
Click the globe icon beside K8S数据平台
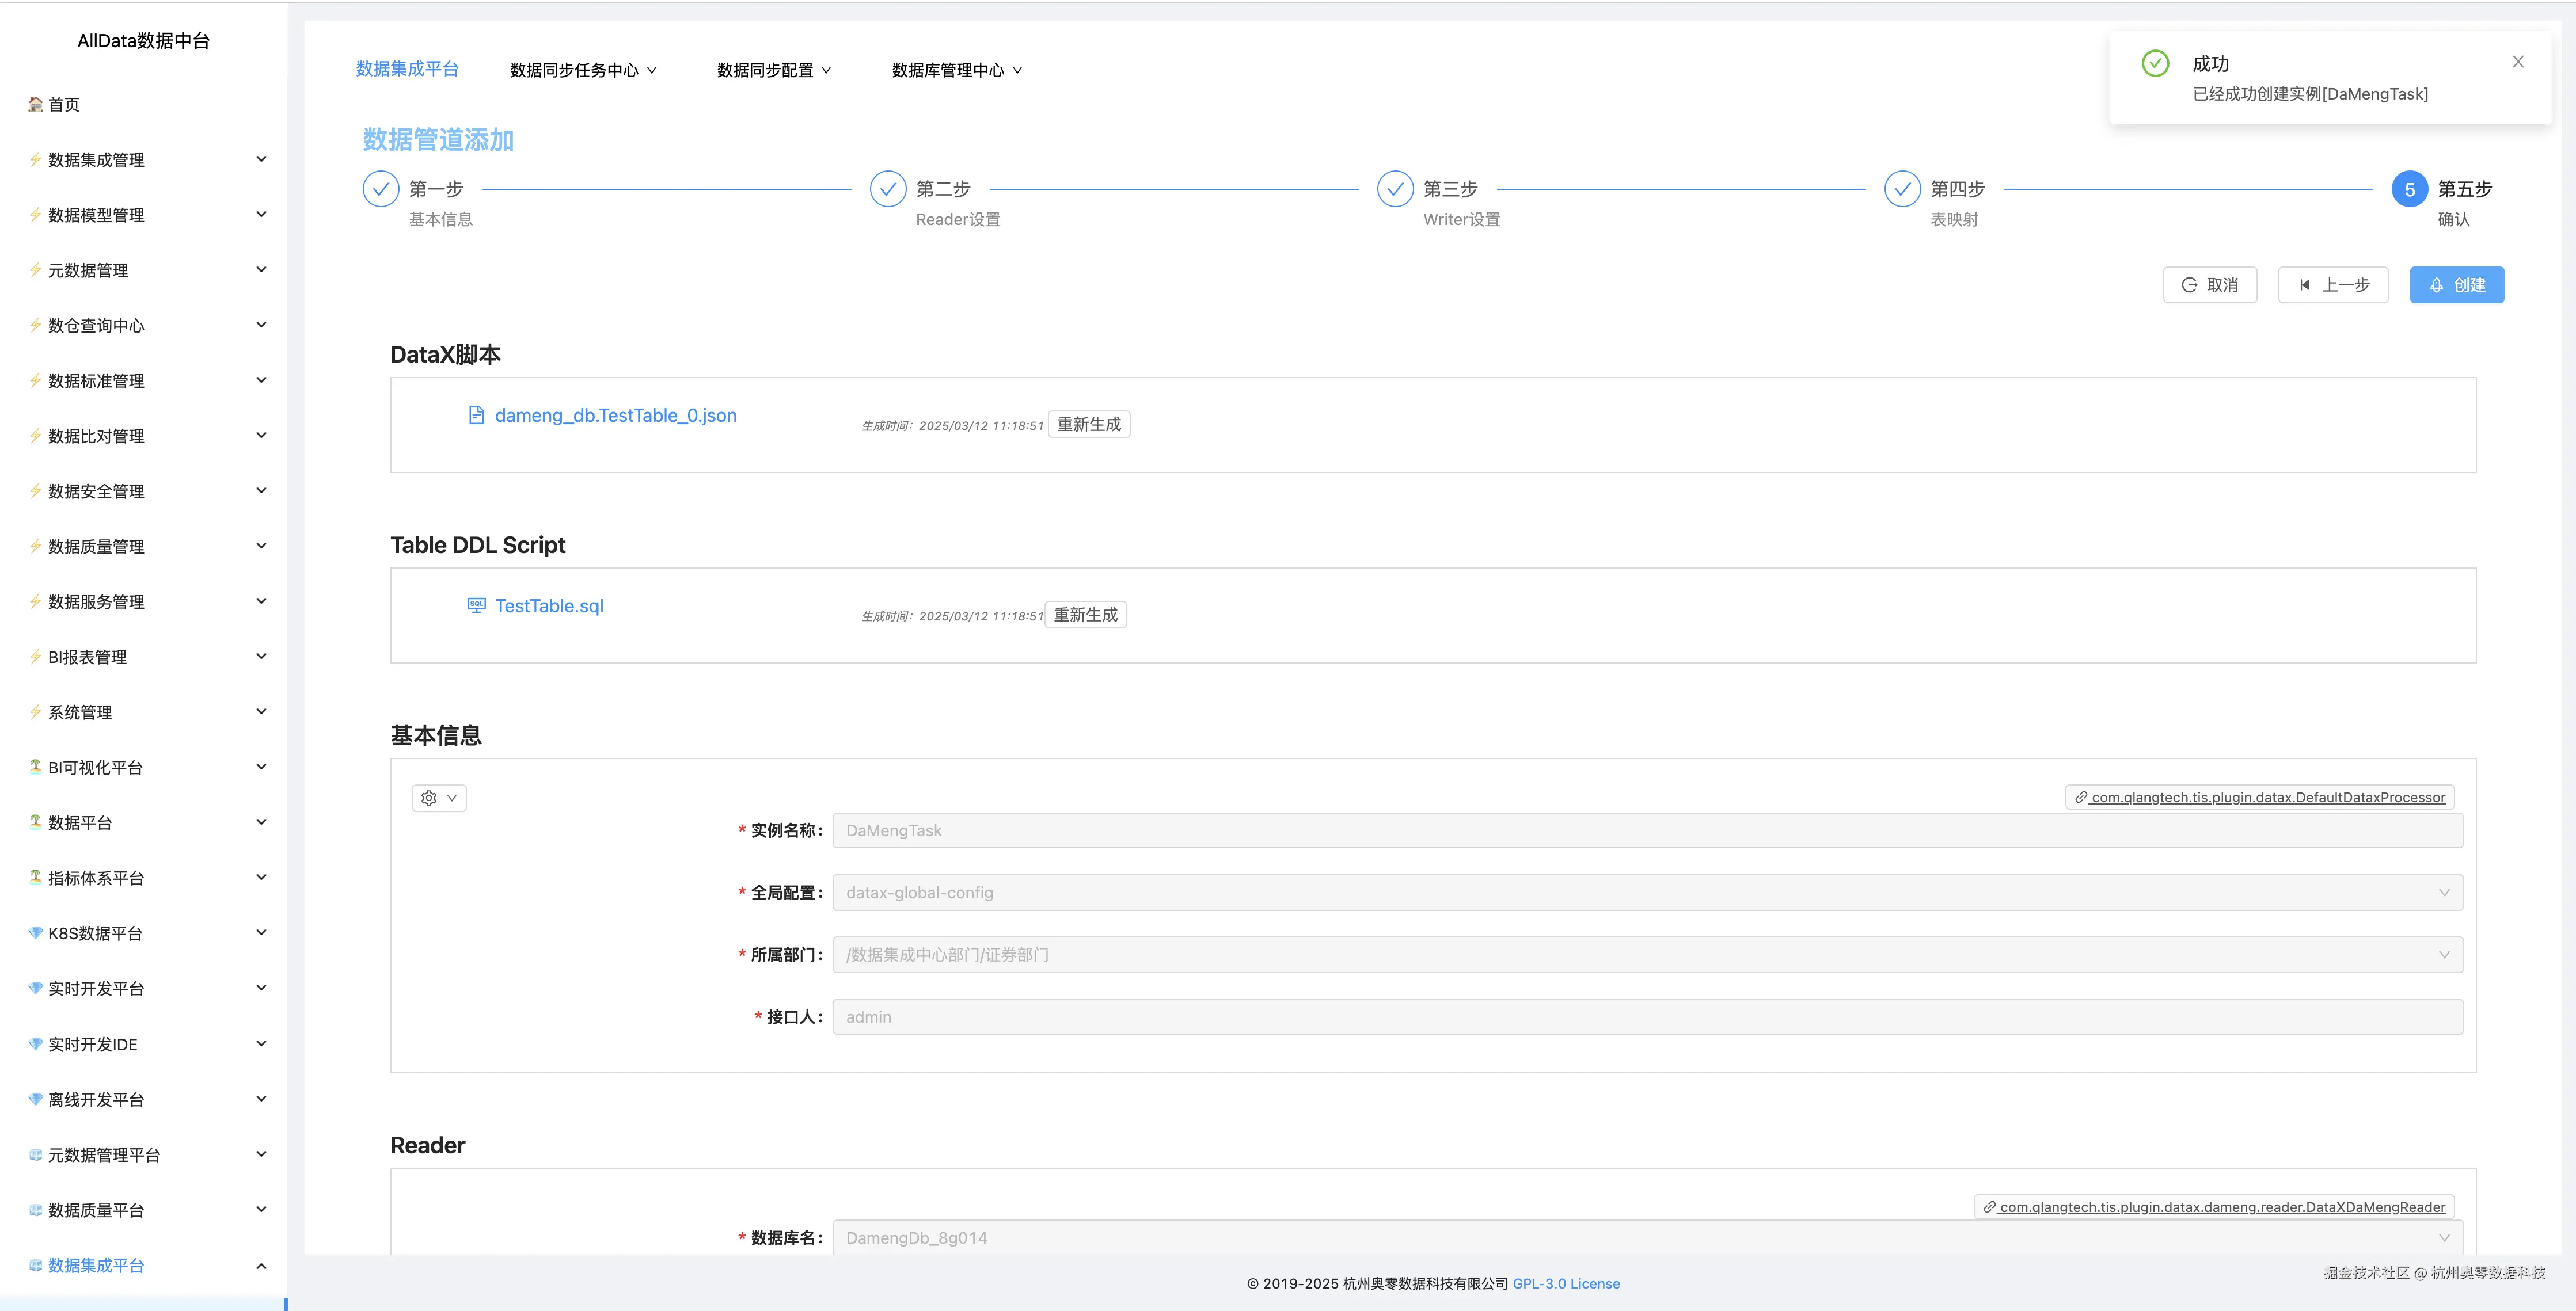[x=34, y=932]
